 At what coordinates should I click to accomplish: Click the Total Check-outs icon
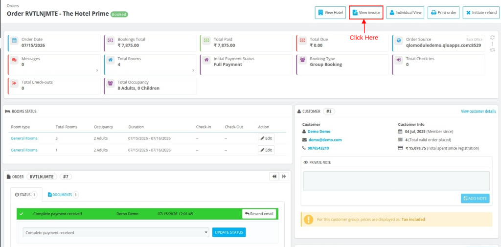[x=14, y=83]
